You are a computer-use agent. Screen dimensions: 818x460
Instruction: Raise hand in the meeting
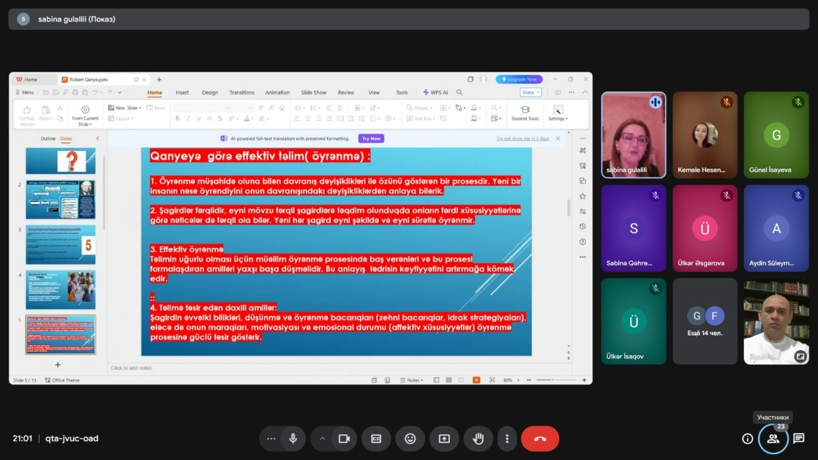tap(478, 439)
